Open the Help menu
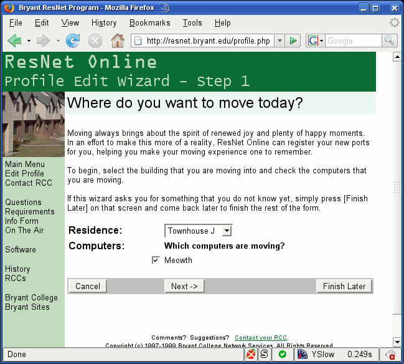404x364 pixels. pyautogui.click(x=223, y=23)
